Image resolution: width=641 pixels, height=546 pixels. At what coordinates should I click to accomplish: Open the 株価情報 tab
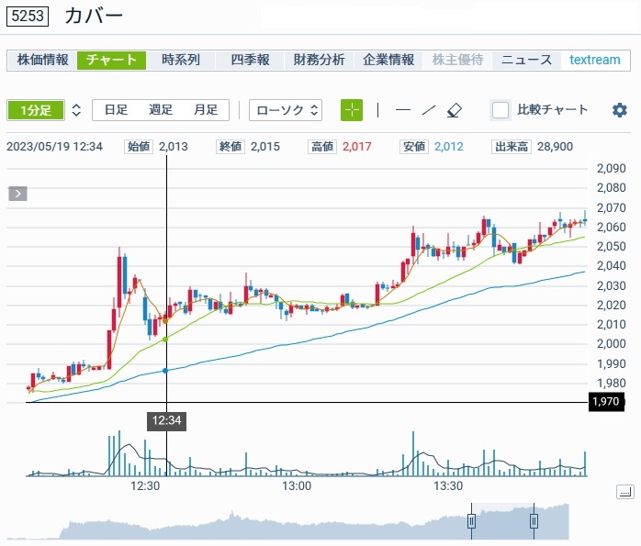pos(42,61)
